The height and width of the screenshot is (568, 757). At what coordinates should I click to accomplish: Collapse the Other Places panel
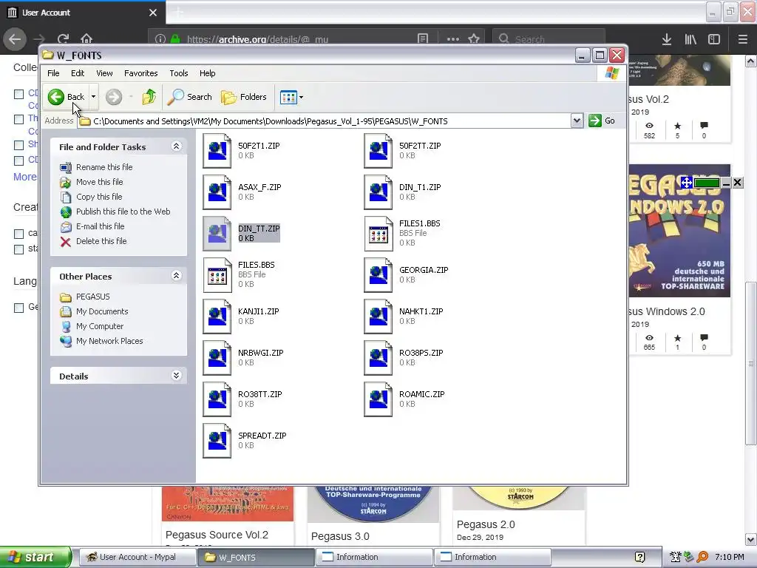click(x=176, y=276)
